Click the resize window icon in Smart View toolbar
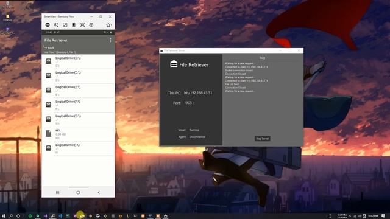 pos(65,25)
